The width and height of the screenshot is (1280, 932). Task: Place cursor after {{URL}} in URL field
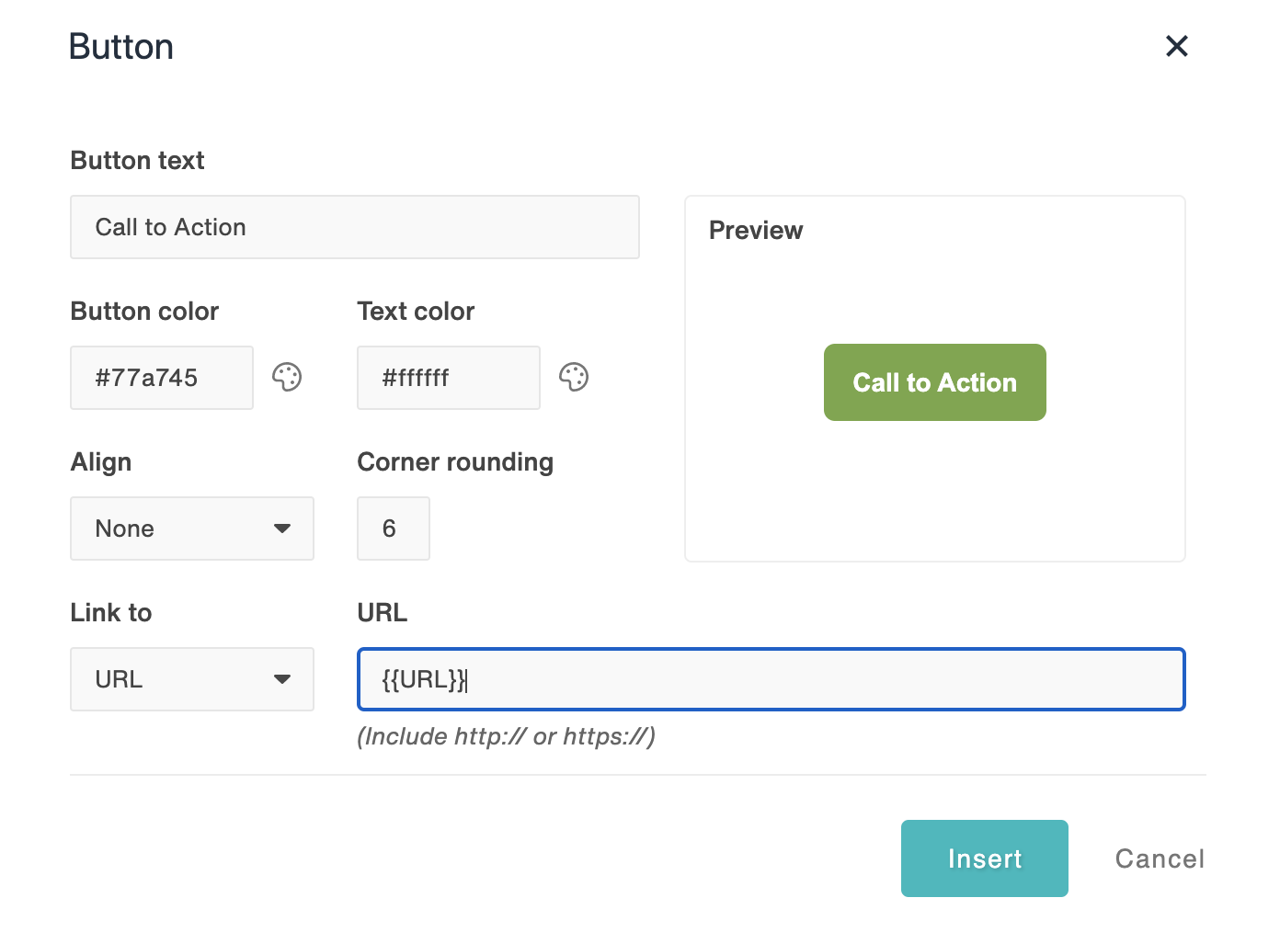(x=467, y=680)
